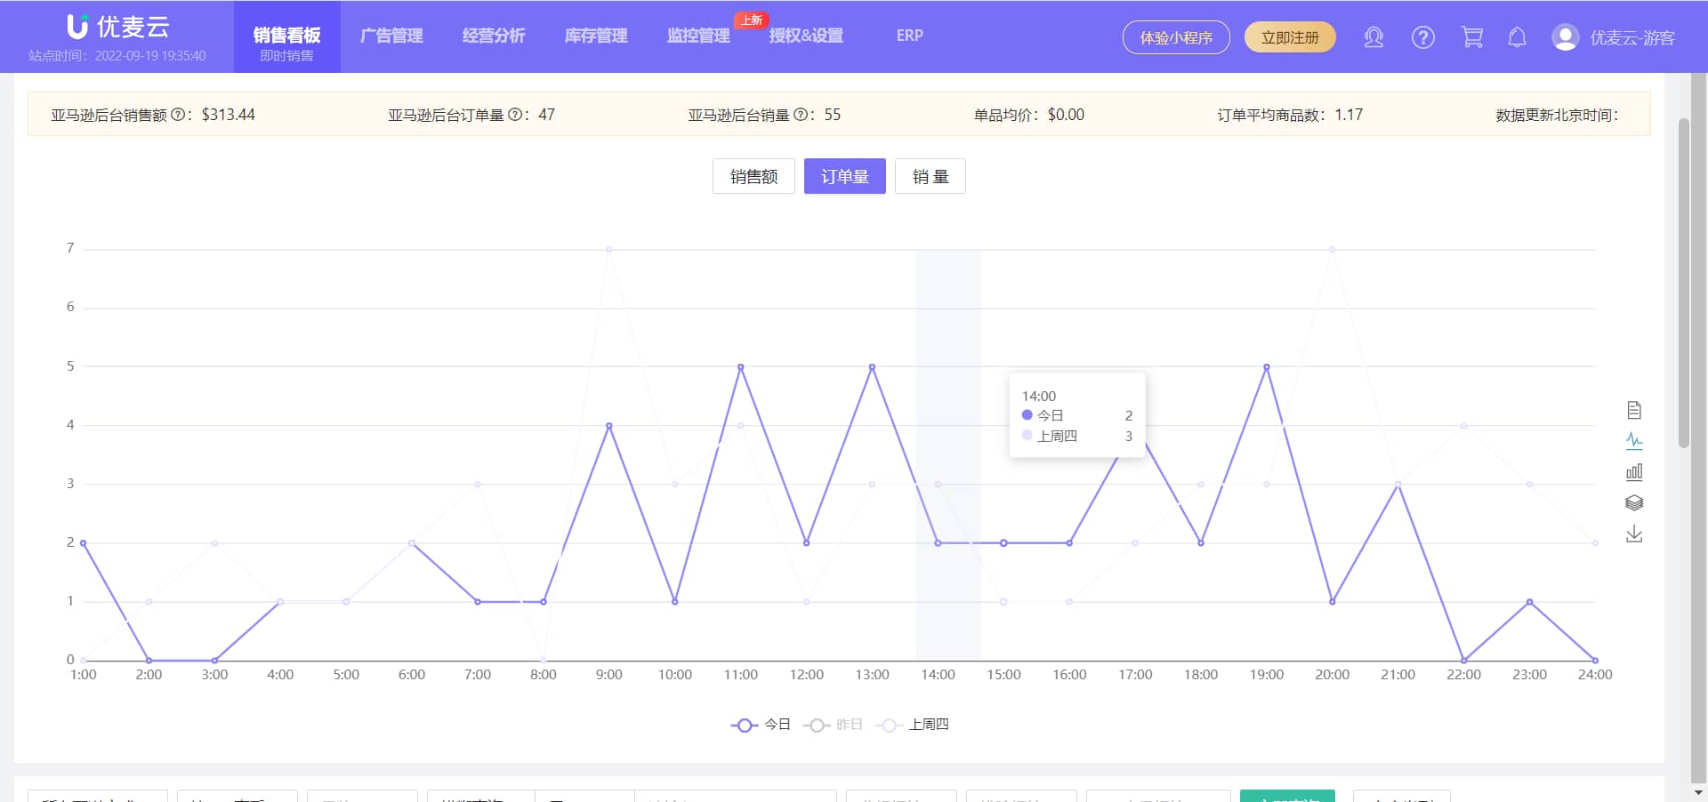Open the data table view icon
The height and width of the screenshot is (802, 1708).
tap(1634, 410)
